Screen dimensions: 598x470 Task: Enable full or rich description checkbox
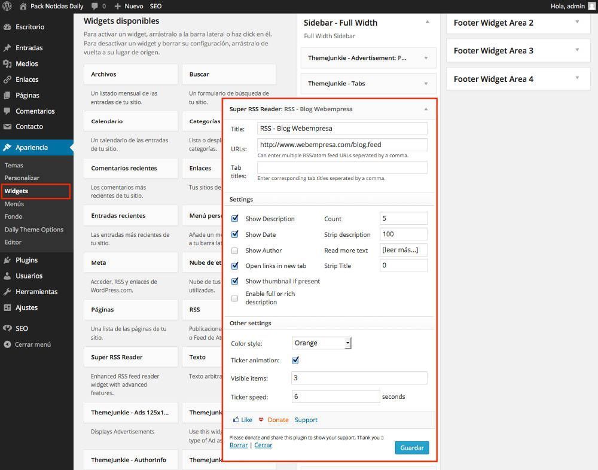pos(235,298)
